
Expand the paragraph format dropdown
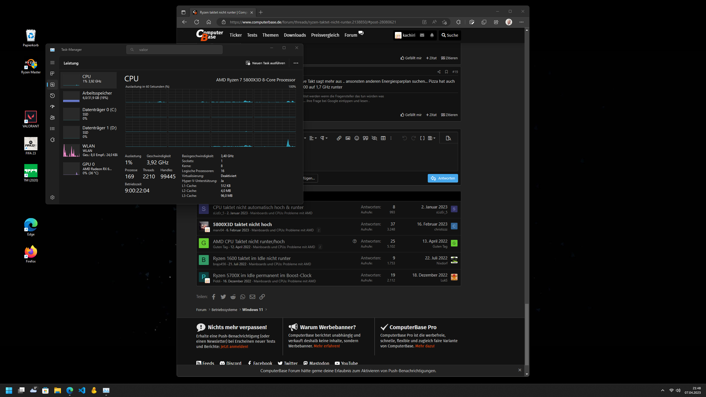click(x=324, y=138)
